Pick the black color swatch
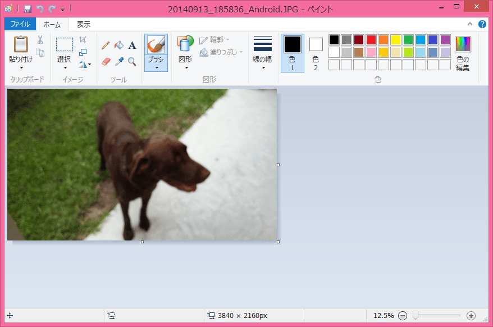Screen dimensions: 493x327 [334, 40]
